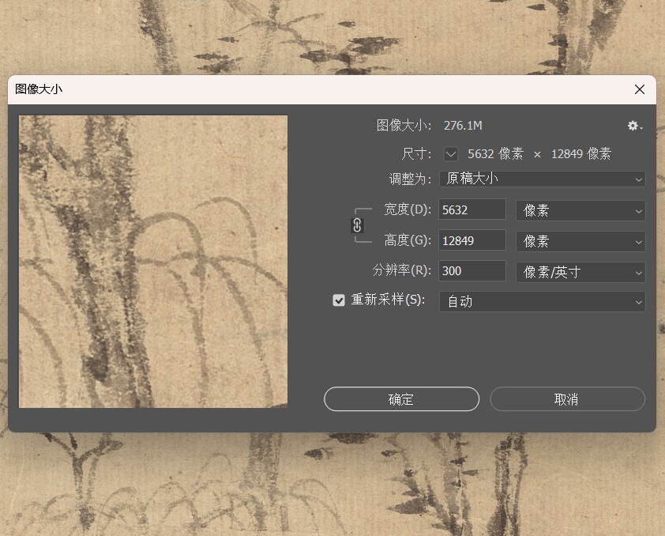The height and width of the screenshot is (536, 665).
Task: Click the image preview thumbnail
Action: click(x=153, y=262)
